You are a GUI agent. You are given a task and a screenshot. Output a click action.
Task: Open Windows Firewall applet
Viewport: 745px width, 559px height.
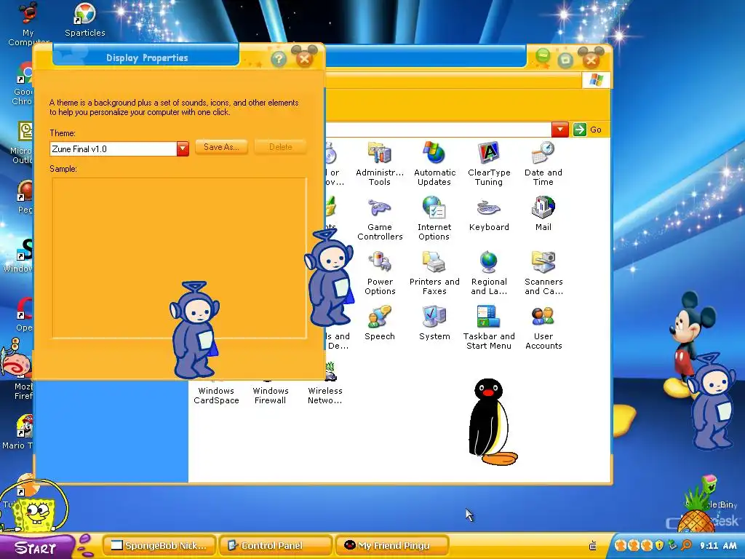(x=271, y=395)
